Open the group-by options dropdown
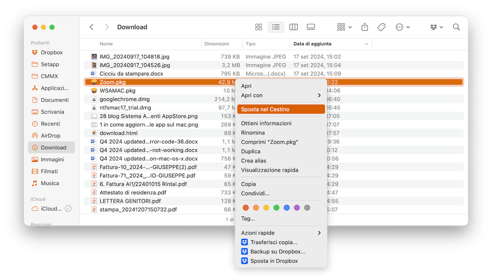The image size is (492, 279). coord(344,27)
